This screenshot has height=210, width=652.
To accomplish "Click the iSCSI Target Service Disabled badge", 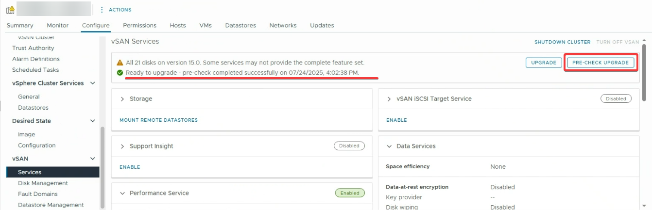I will 616,98.
